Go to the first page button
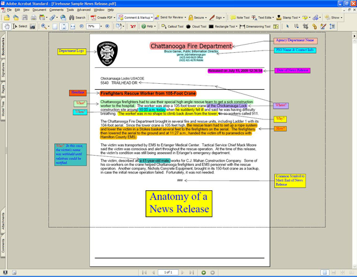Viewport: 357px width, 277px height. [145, 272]
